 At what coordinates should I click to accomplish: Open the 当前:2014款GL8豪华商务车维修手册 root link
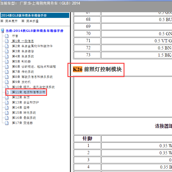pos(34,31)
